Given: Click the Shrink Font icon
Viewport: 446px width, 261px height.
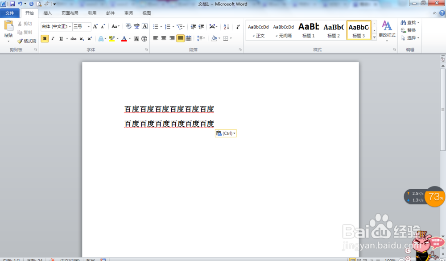Looking at the screenshot, I should tap(103, 26).
